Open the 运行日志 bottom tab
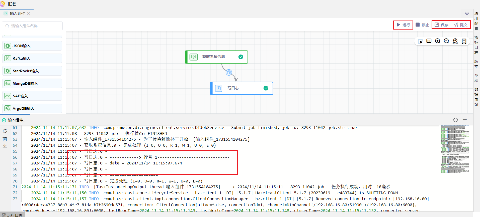The image size is (480, 217). click(x=13, y=215)
